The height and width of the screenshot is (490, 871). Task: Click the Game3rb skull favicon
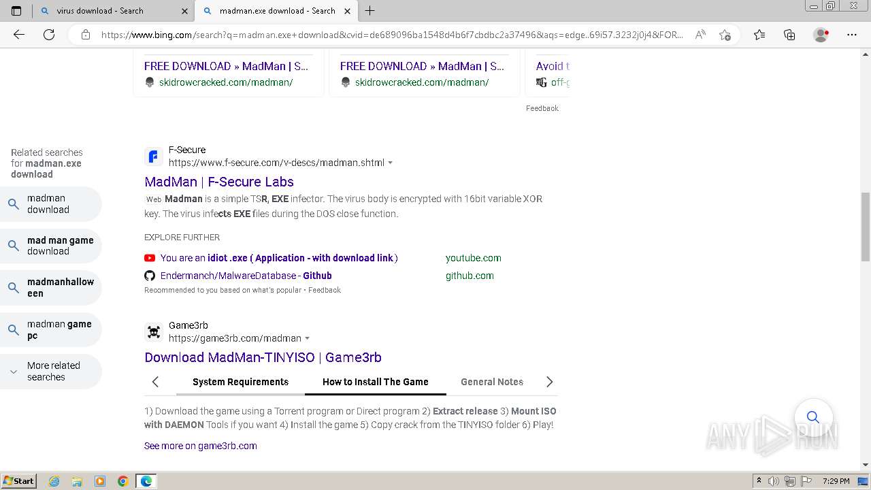154,332
